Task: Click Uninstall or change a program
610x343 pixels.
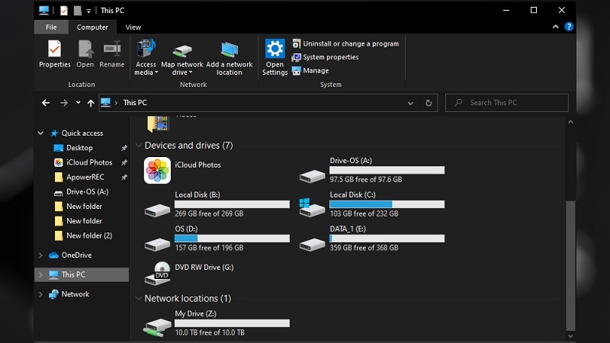Action: (345, 43)
